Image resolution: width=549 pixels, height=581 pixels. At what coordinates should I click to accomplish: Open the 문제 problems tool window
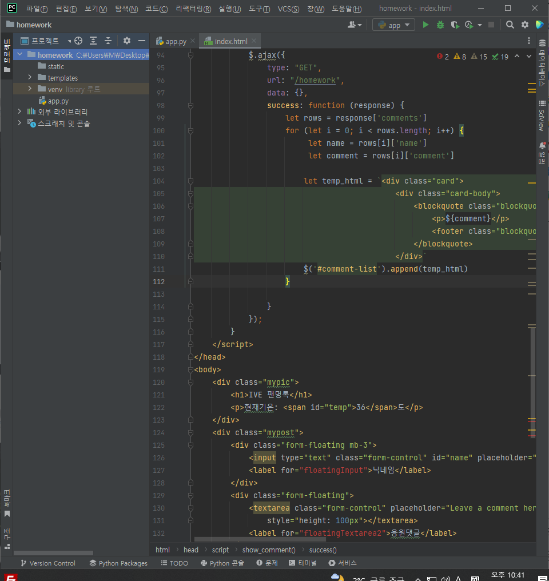[x=266, y=563]
